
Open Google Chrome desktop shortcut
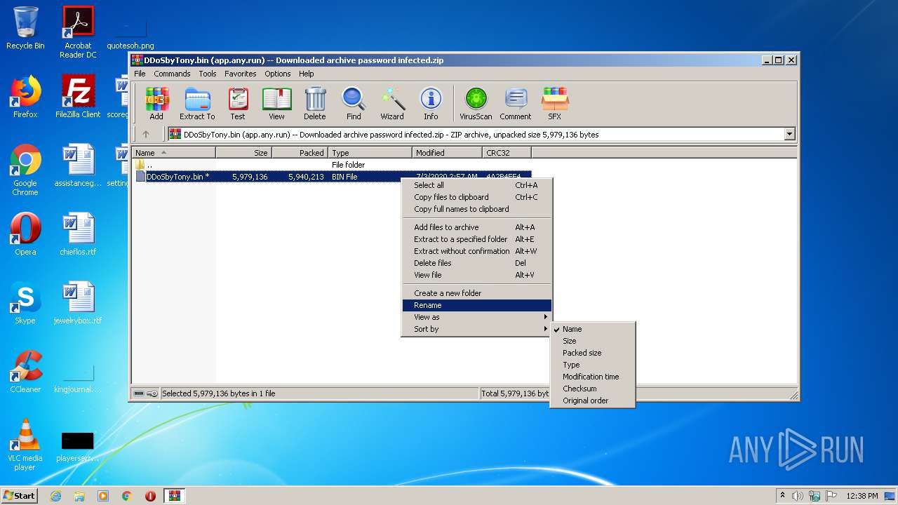tap(25, 170)
